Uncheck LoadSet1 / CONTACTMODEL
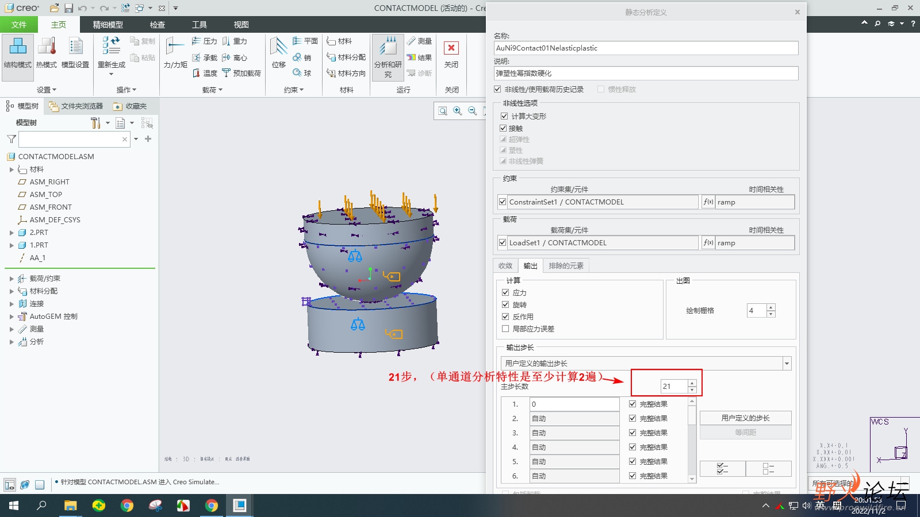The width and height of the screenshot is (920, 517). pos(503,242)
